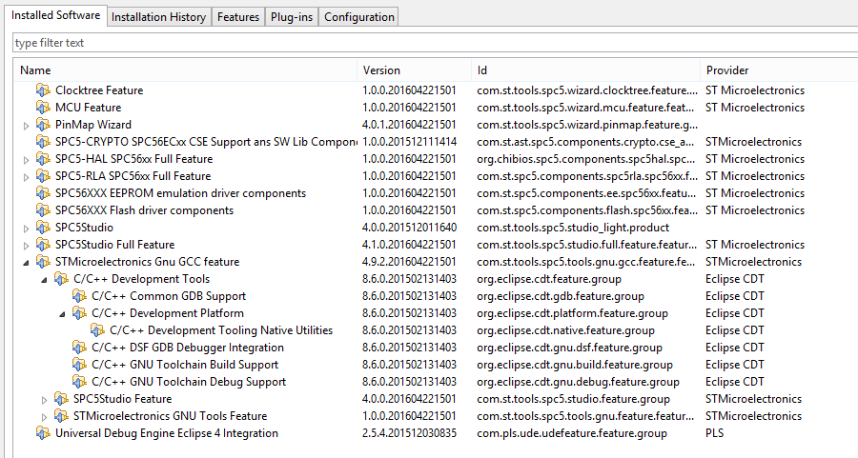Click version 4.0.0.201512011640 cell
858x458 pixels.
coord(409,228)
